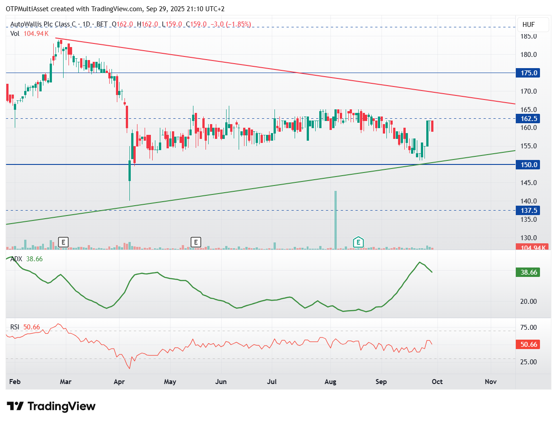
Task: Click the '140.0' price axis tick
Action: point(529,201)
